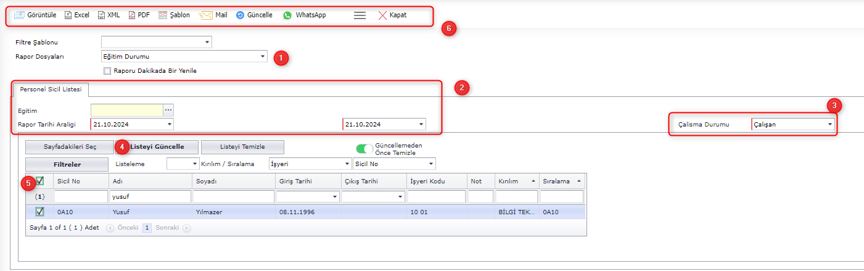The height and width of the screenshot is (271, 864).
Task: Click the Görüntüle preview icon
Action: tap(19, 15)
